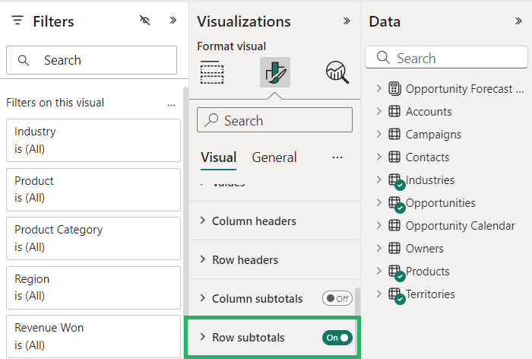Click the Format visual paintbrush icon
Viewport: 532px width, 359px height.
pos(274,72)
